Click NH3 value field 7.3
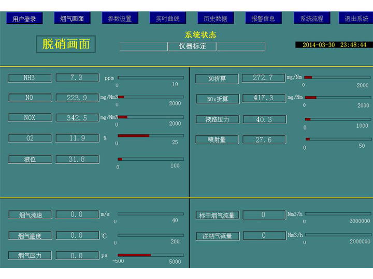Screen dimensions: 373x279 pyautogui.click(x=77, y=78)
